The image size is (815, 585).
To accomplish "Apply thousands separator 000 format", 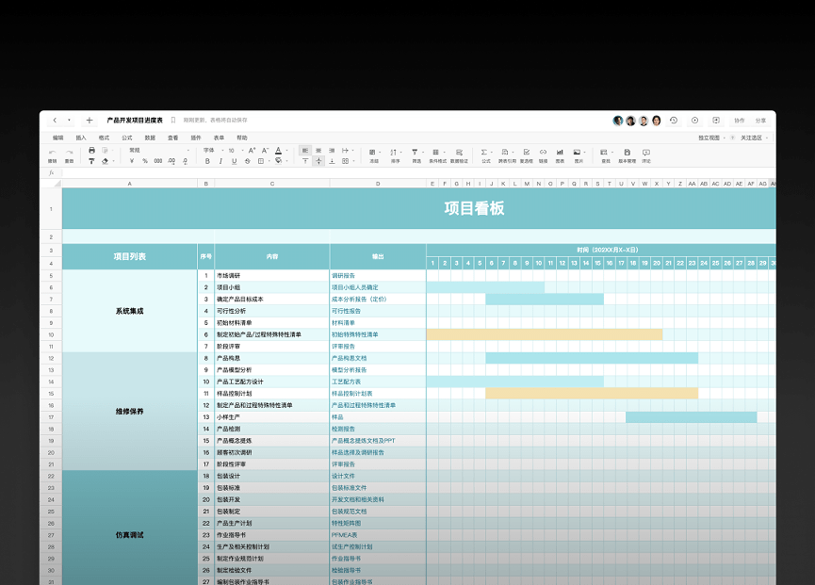I will (158, 161).
